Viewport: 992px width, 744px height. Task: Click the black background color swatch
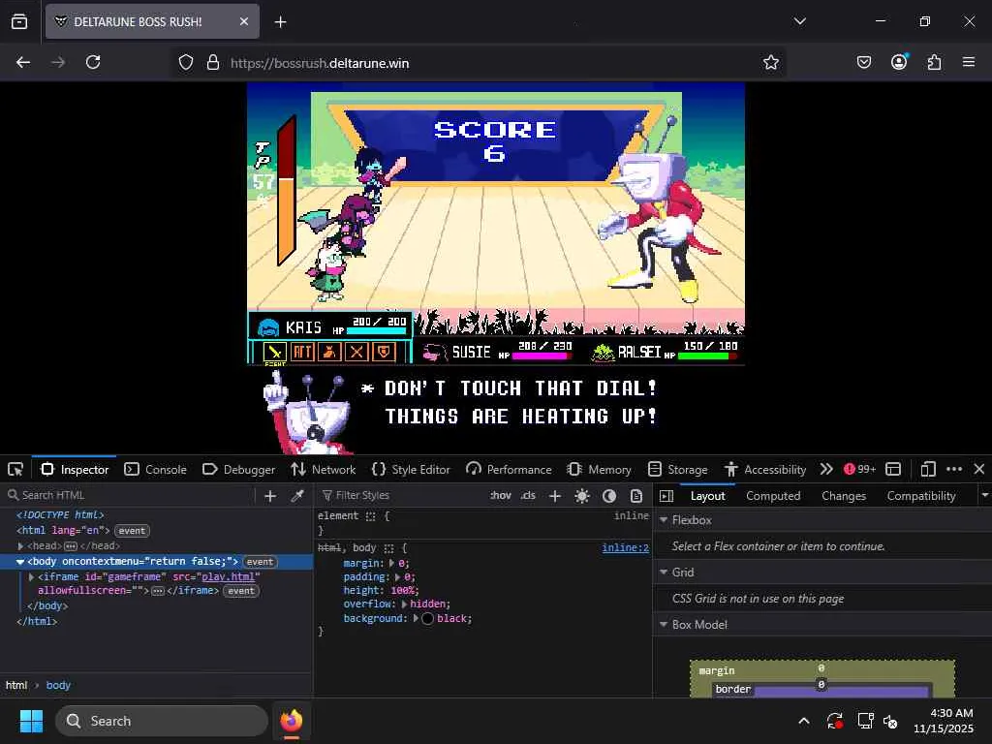427,619
